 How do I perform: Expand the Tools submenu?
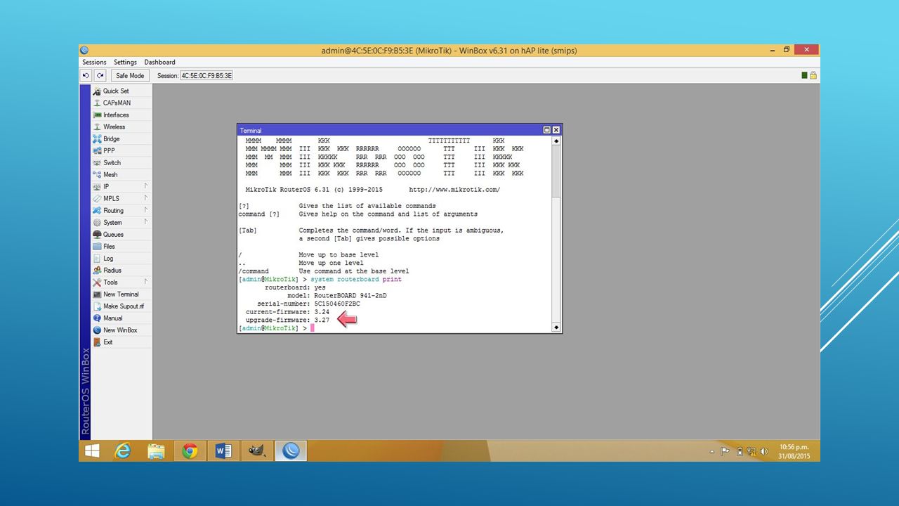(122, 282)
